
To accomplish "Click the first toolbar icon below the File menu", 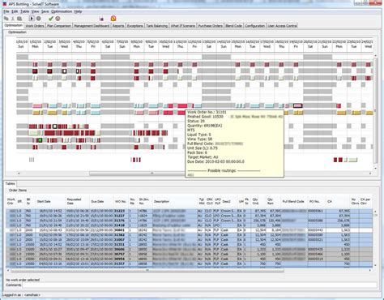I will 6,19.
